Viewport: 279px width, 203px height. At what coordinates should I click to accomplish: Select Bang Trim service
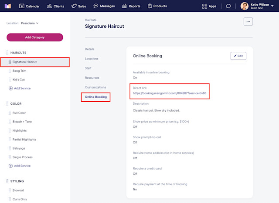19,70
